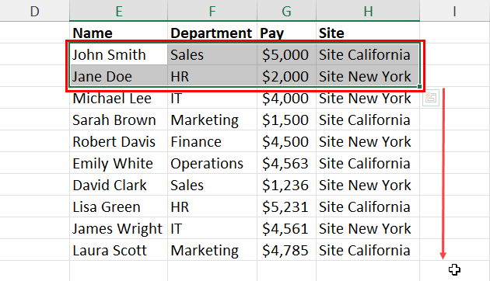
Task: Select the $4,563 pay cell
Action: (x=286, y=163)
